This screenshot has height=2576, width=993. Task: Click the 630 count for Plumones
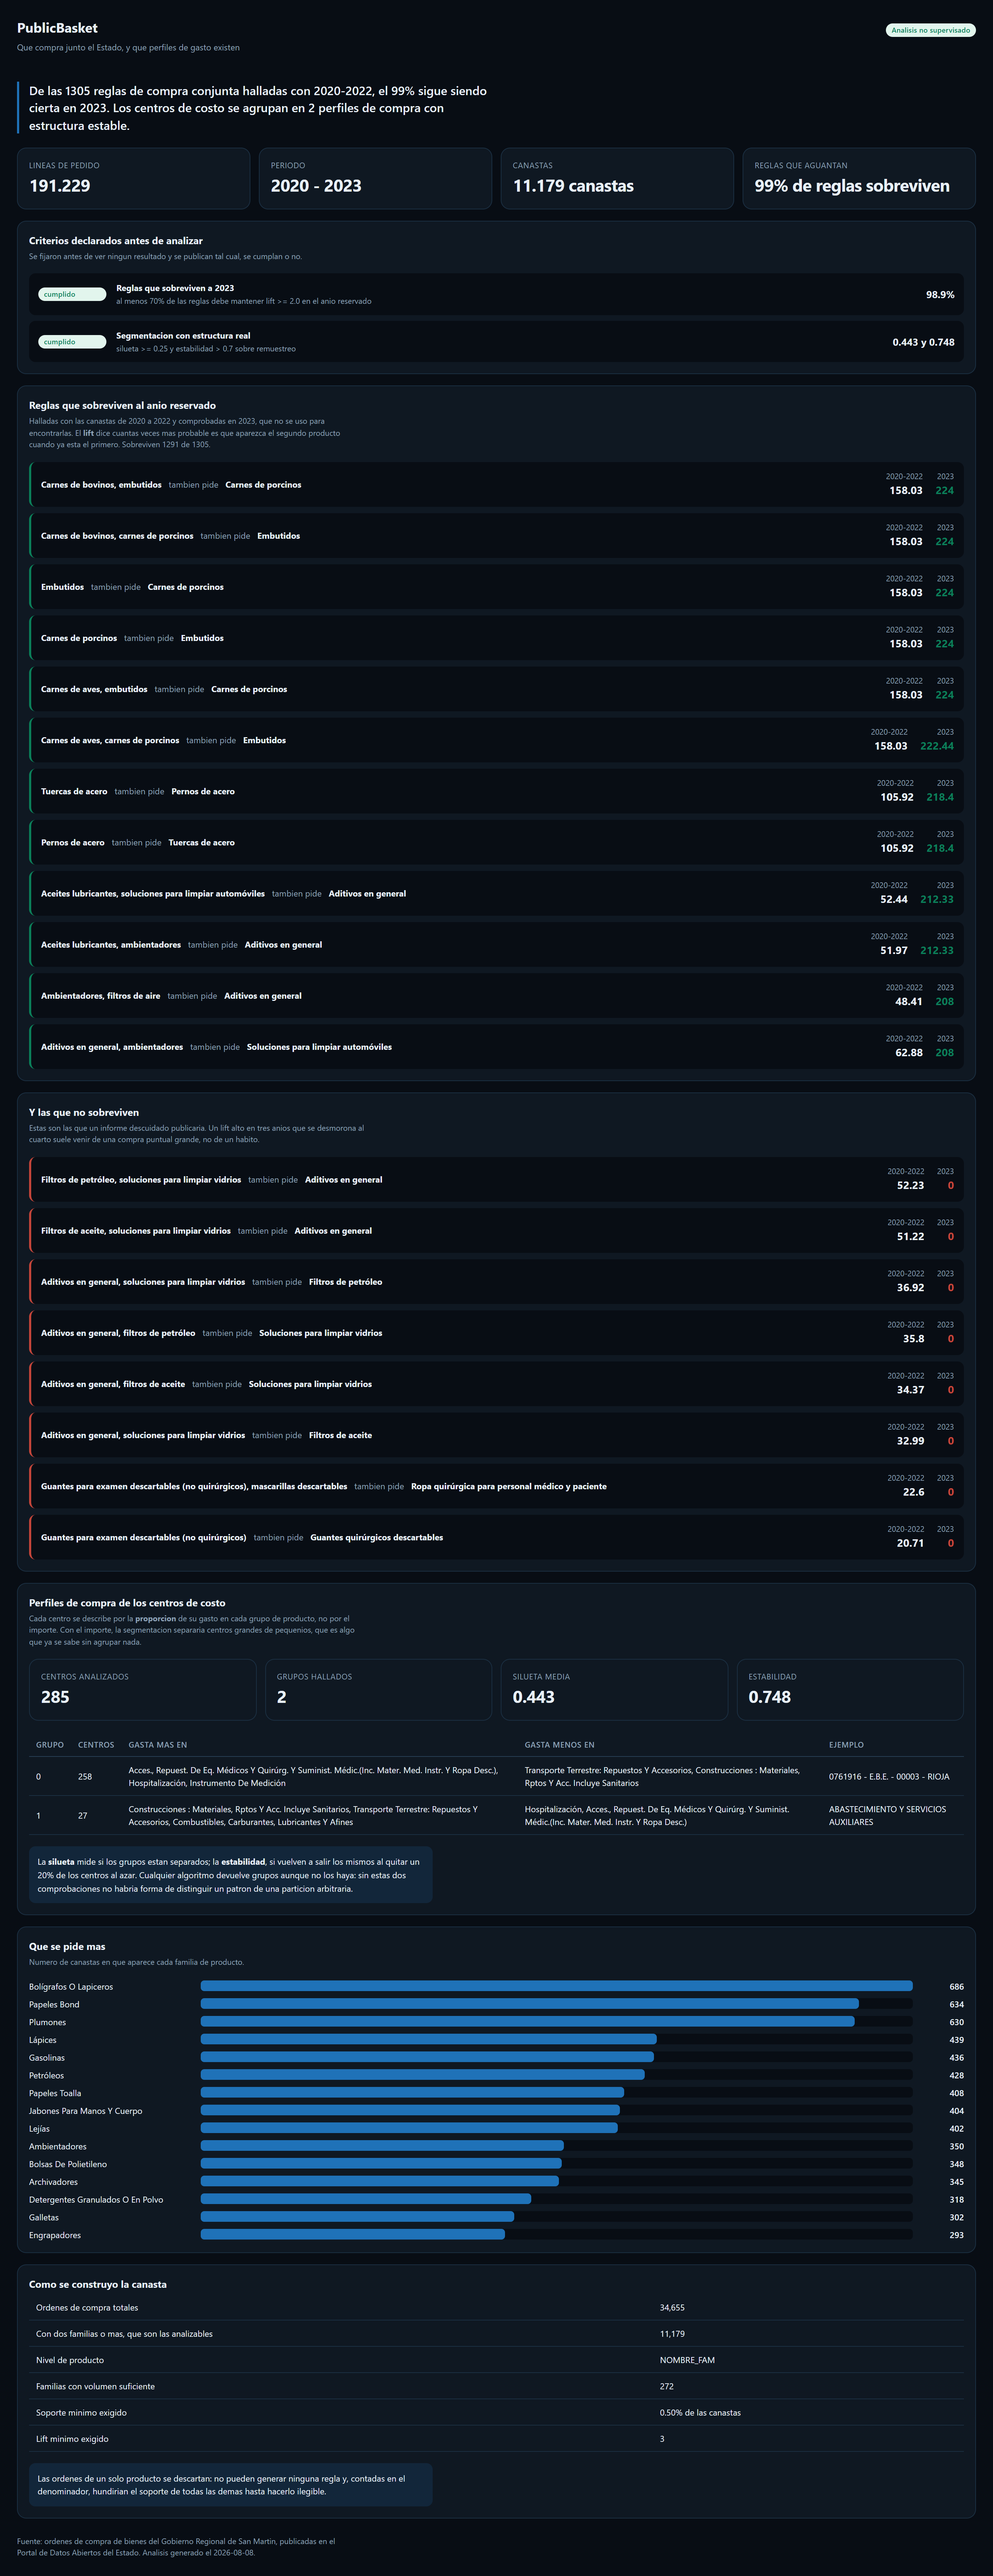click(x=956, y=2022)
